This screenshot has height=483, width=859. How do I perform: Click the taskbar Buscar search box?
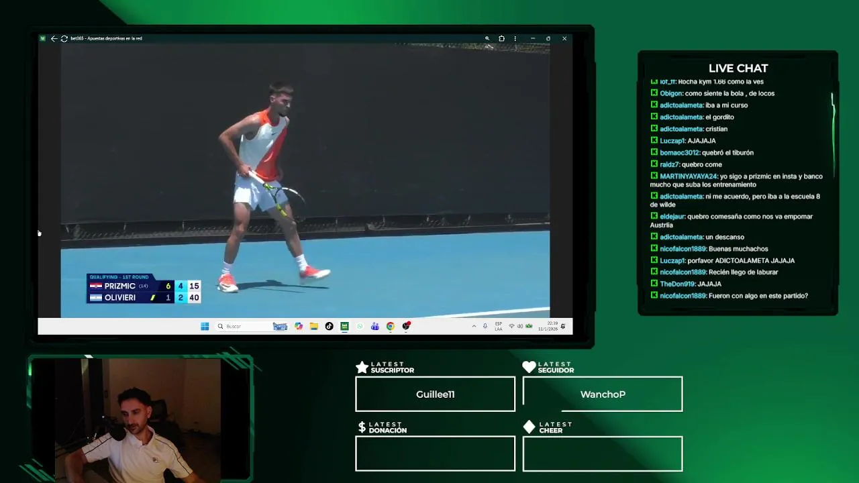[x=252, y=326]
